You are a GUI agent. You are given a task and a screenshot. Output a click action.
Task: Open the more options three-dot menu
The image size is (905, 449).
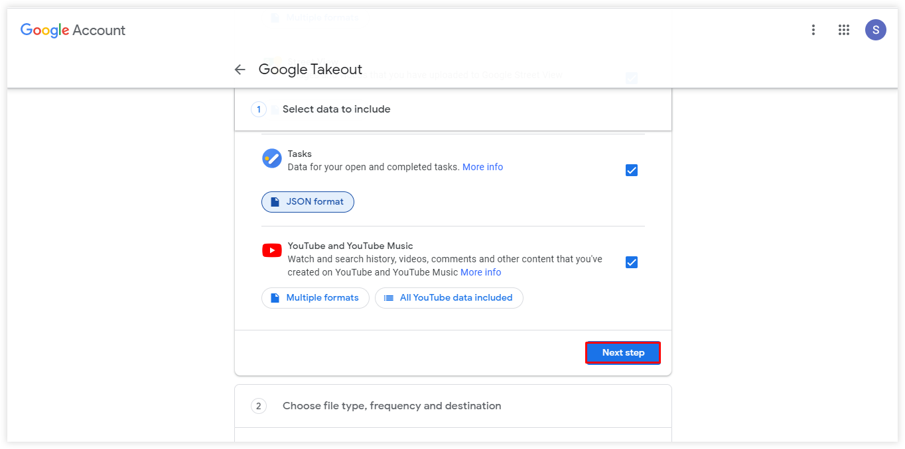(813, 30)
